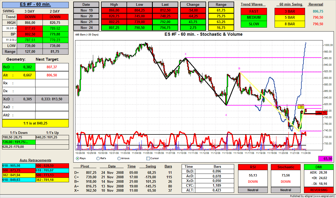Click the 780,50 :26,75 down entry
Screen dimensions: 336x198
click(x=19, y=137)
